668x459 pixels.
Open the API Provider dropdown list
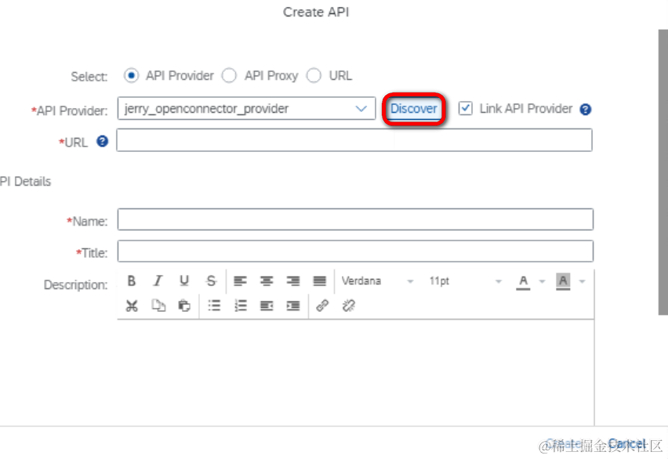point(361,109)
